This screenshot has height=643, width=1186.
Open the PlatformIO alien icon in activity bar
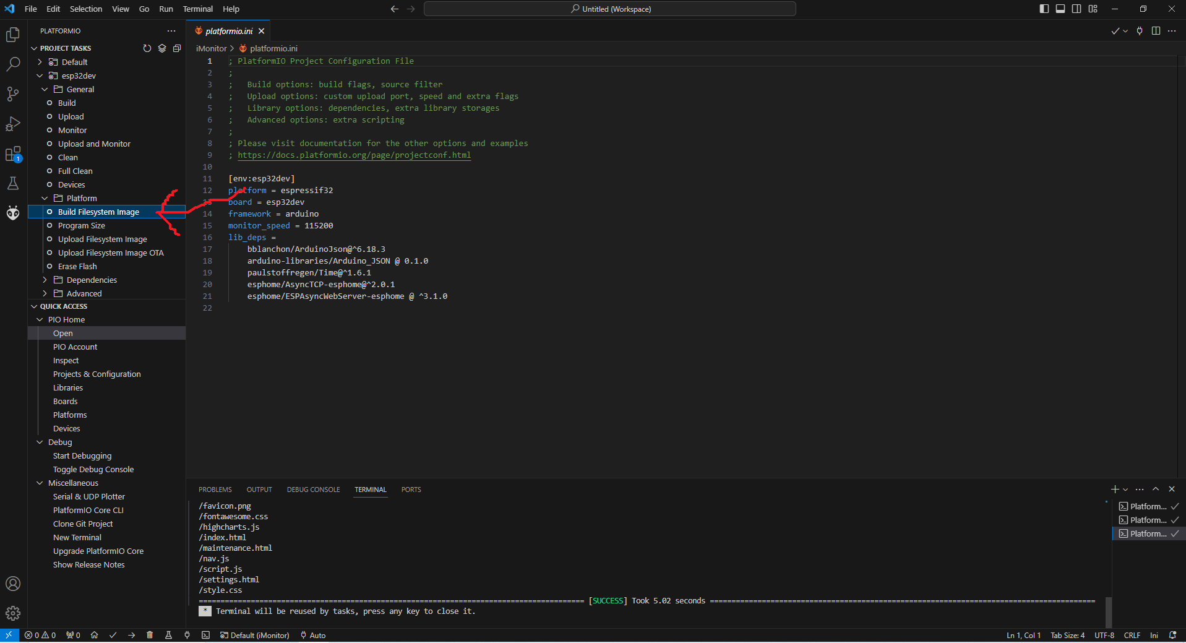point(13,214)
